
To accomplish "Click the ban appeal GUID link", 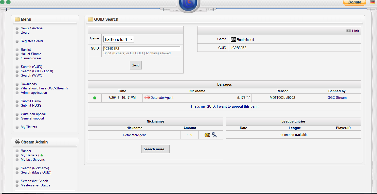I will pos(224,106).
